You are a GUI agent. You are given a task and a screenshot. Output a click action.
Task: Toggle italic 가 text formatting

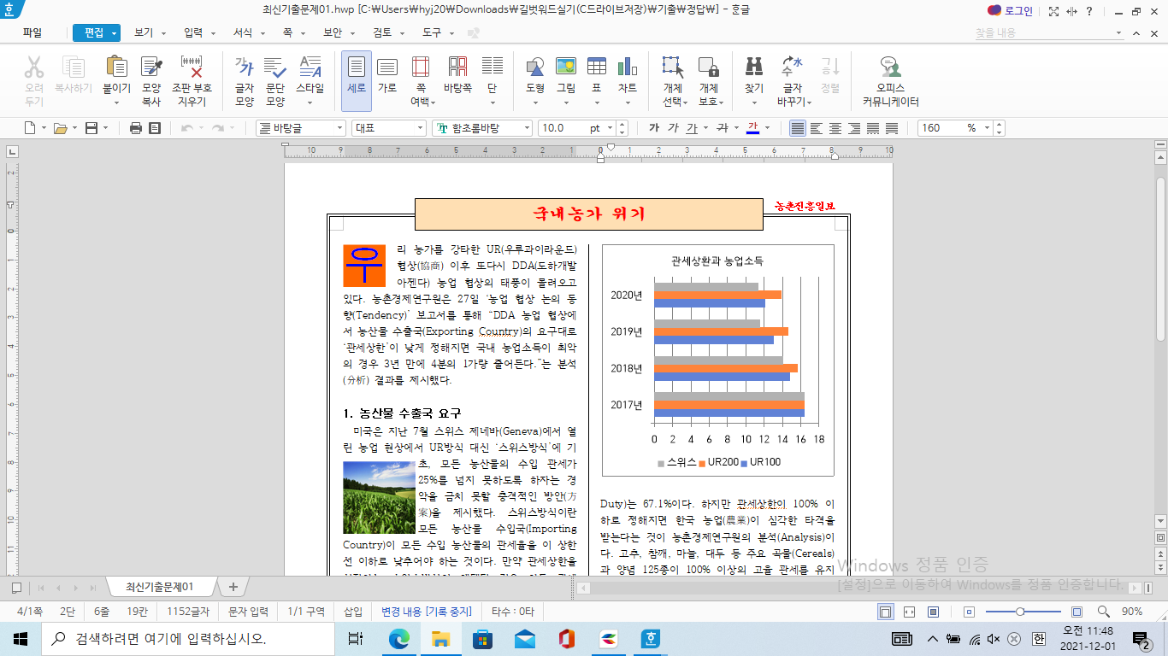coord(673,128)
